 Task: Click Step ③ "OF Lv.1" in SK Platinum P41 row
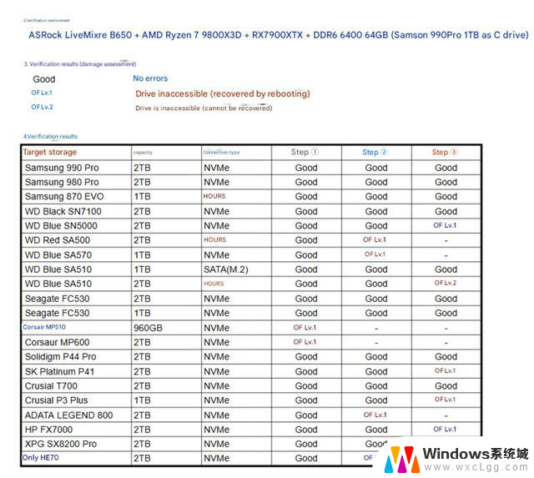[445, 370]
